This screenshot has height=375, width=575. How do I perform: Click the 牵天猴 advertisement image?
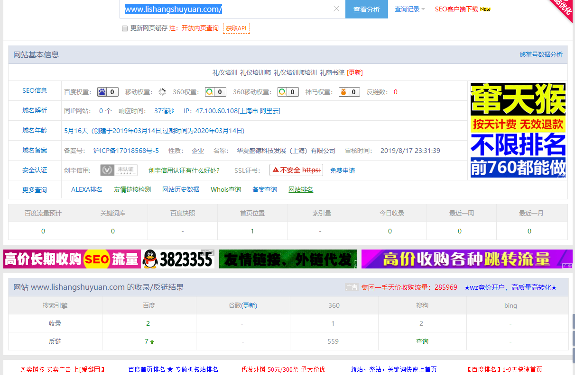[518, 130]
